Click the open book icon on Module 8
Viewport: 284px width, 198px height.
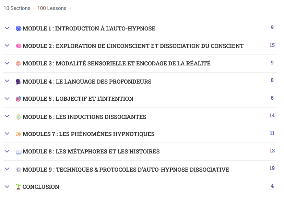pos(19,151)
